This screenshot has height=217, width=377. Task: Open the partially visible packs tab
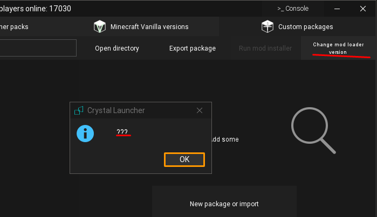[15, 26]
